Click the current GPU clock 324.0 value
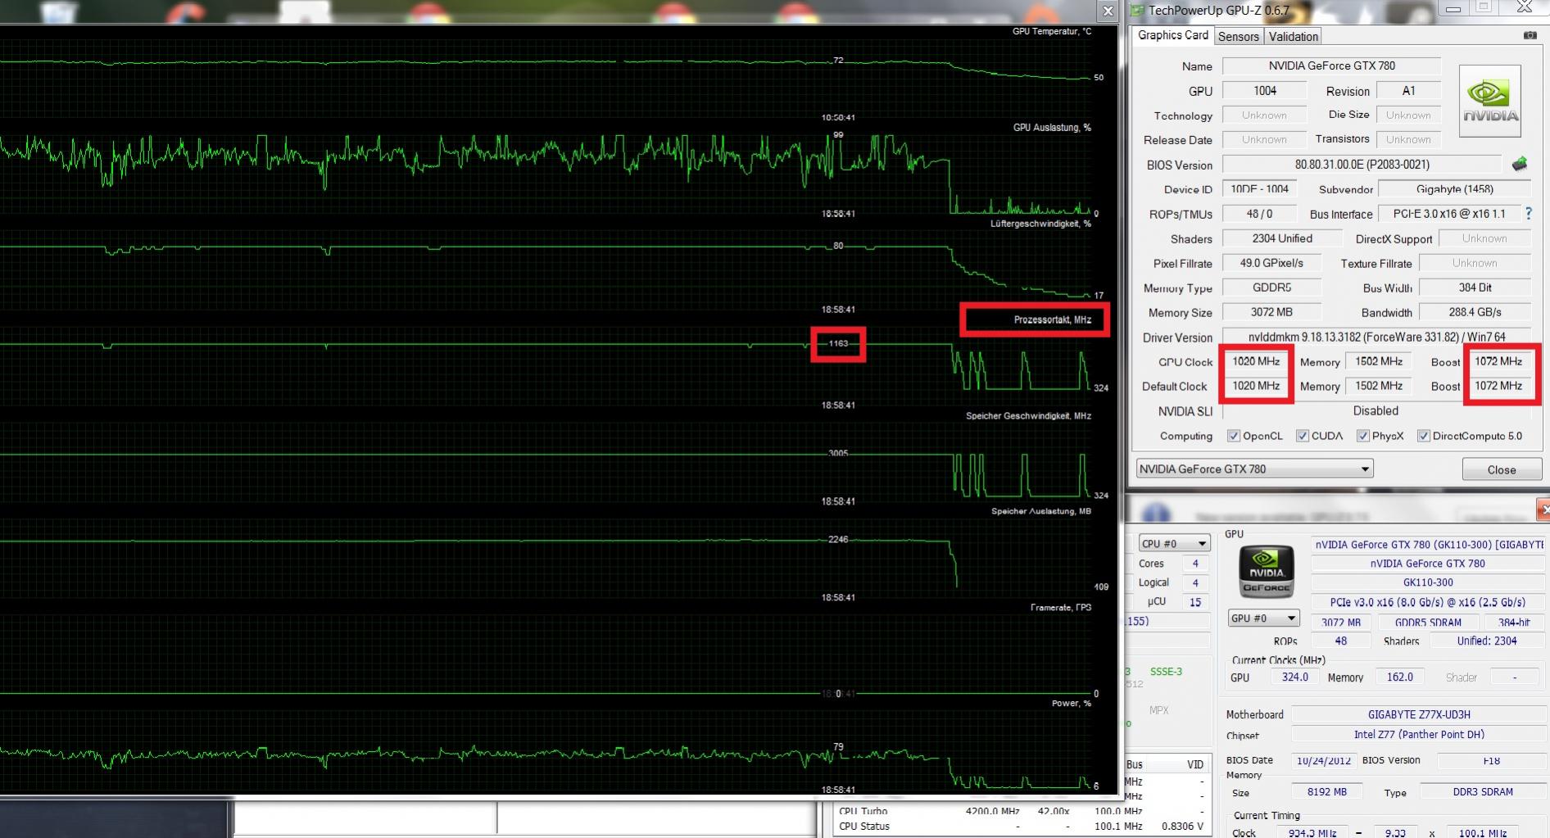Viewport: 1550px width, 838px height. [1294, 677]
